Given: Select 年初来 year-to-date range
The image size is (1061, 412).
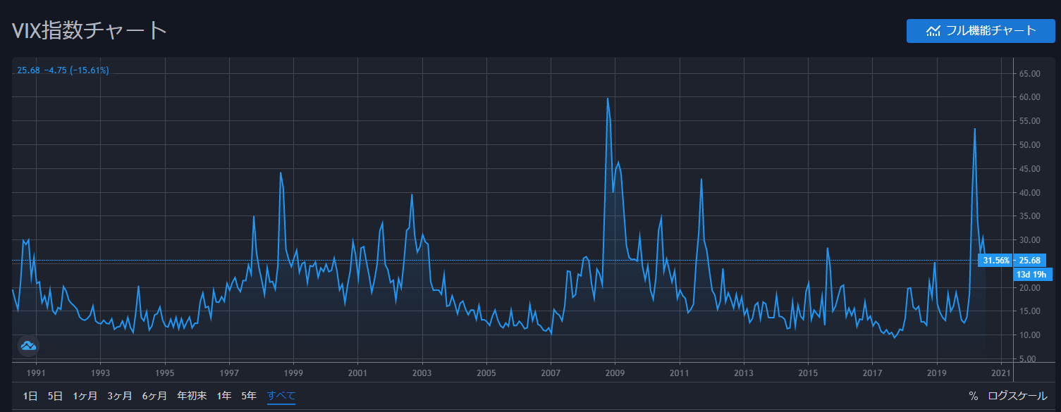Looking at the screenshot, I should (x=192, y=396).
